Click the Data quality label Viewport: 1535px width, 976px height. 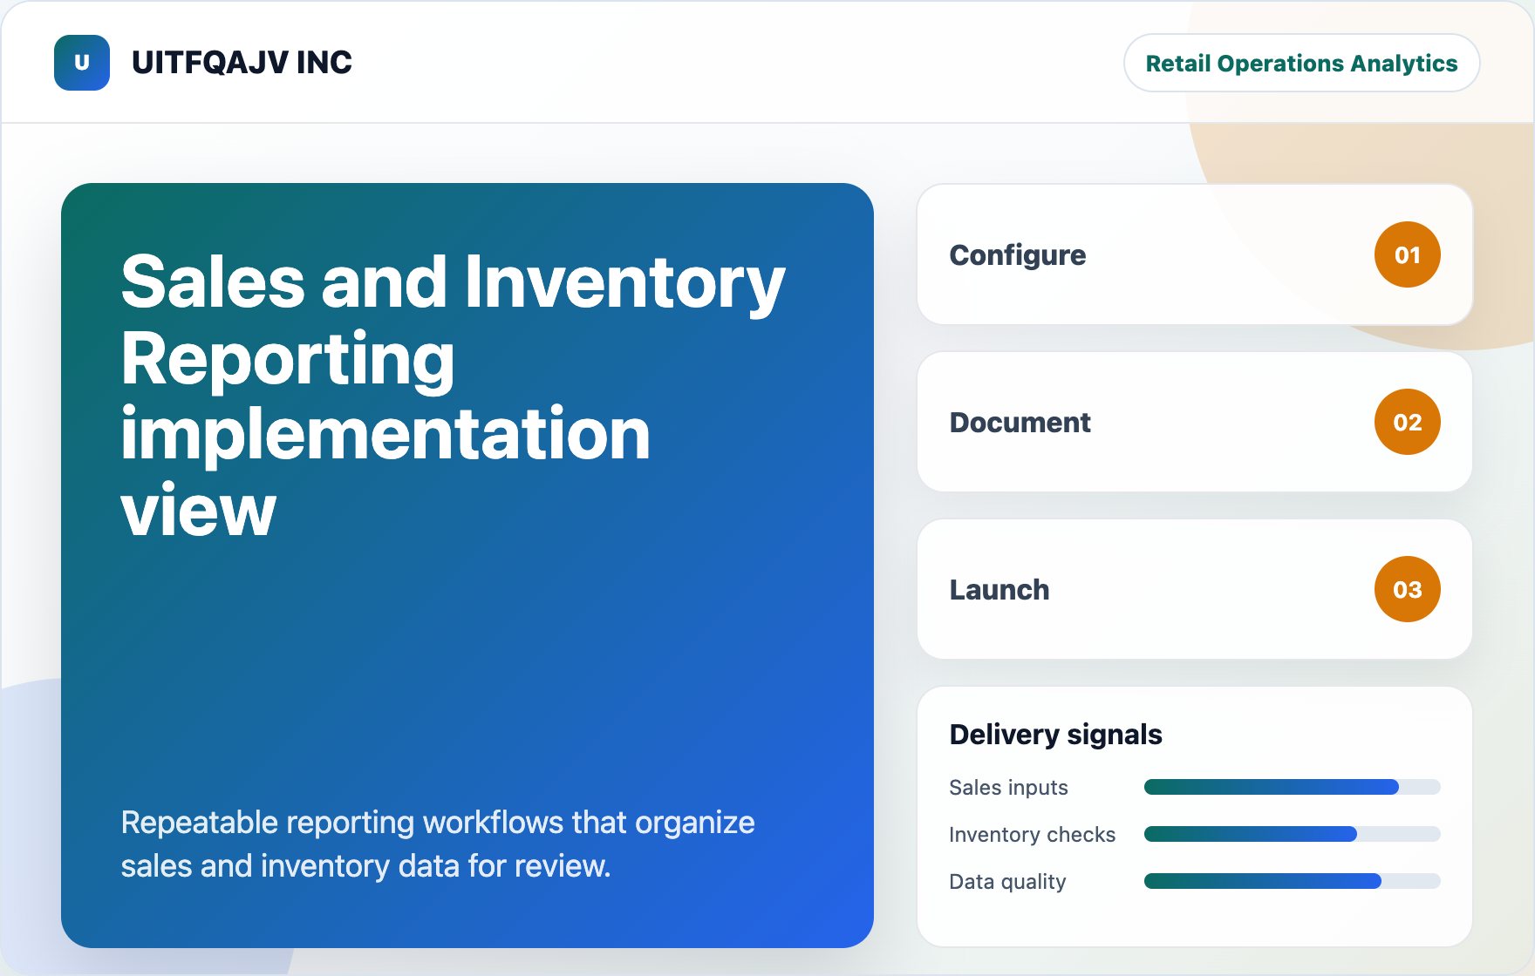coord(1007,881)
